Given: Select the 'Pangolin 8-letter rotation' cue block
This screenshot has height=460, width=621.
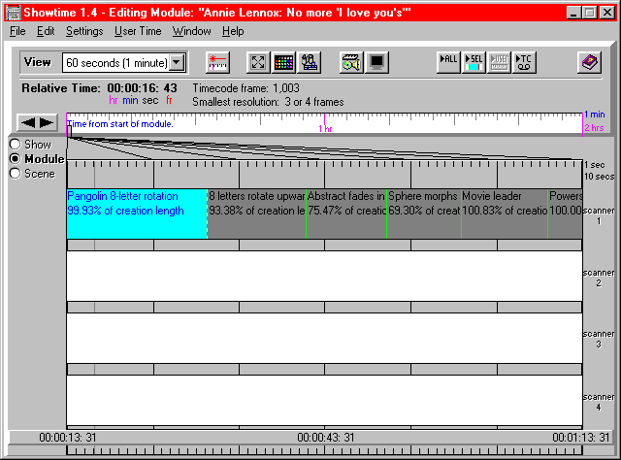Looking at the screenshot, I should tap(137, 214).
